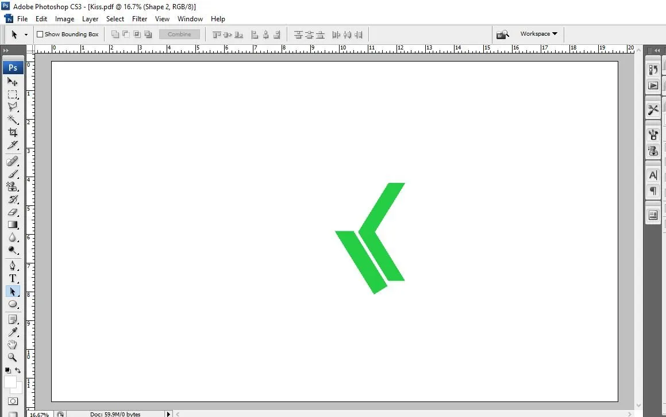Distribute top edges of shapes
Image resolution: width=666 pixels, height=417 pixels.
pos(298,35)
